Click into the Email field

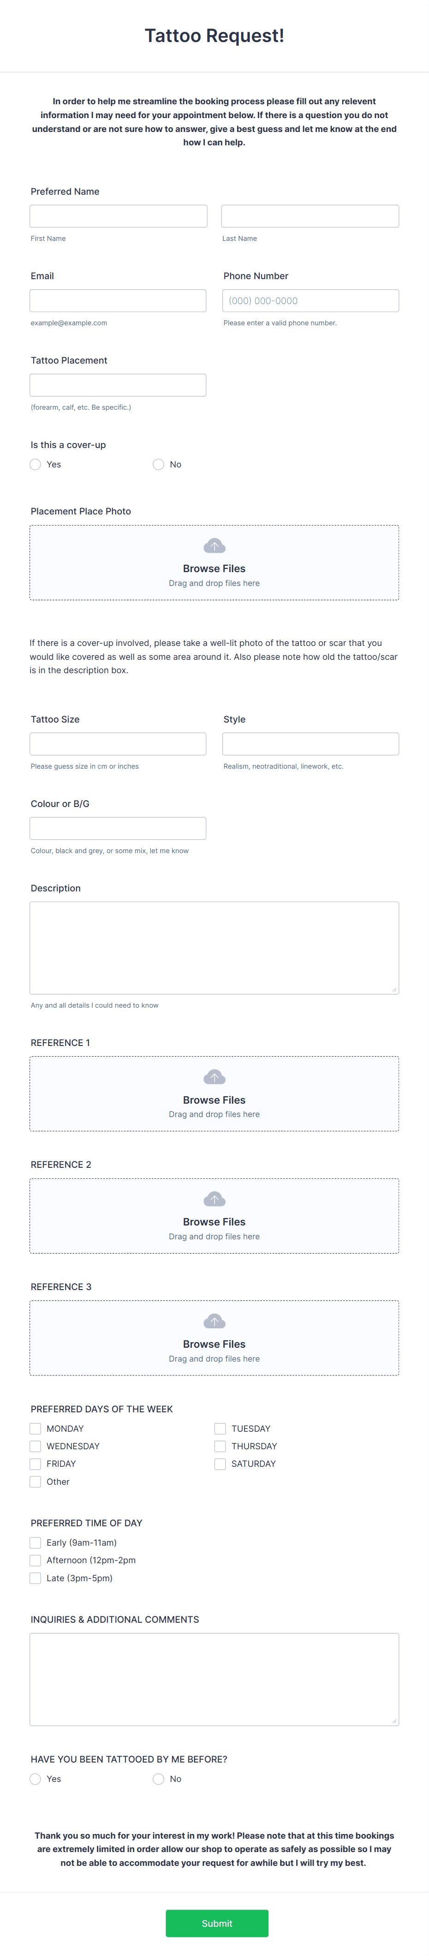118,300
